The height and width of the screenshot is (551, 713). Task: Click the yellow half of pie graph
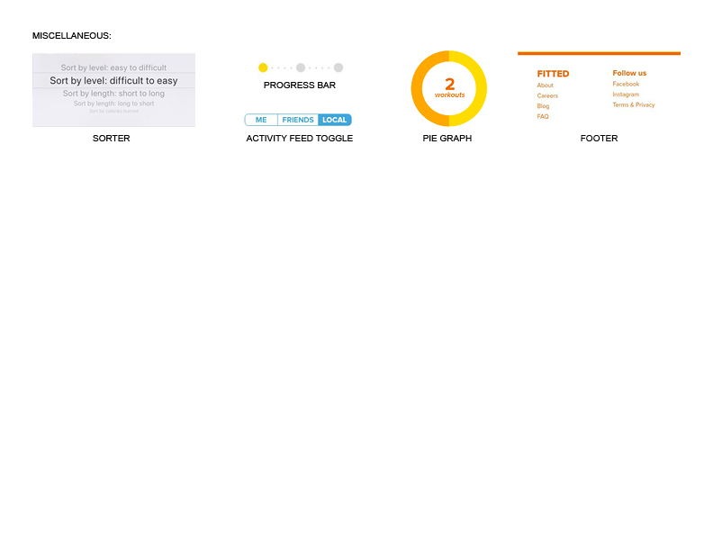coord(482,88)
